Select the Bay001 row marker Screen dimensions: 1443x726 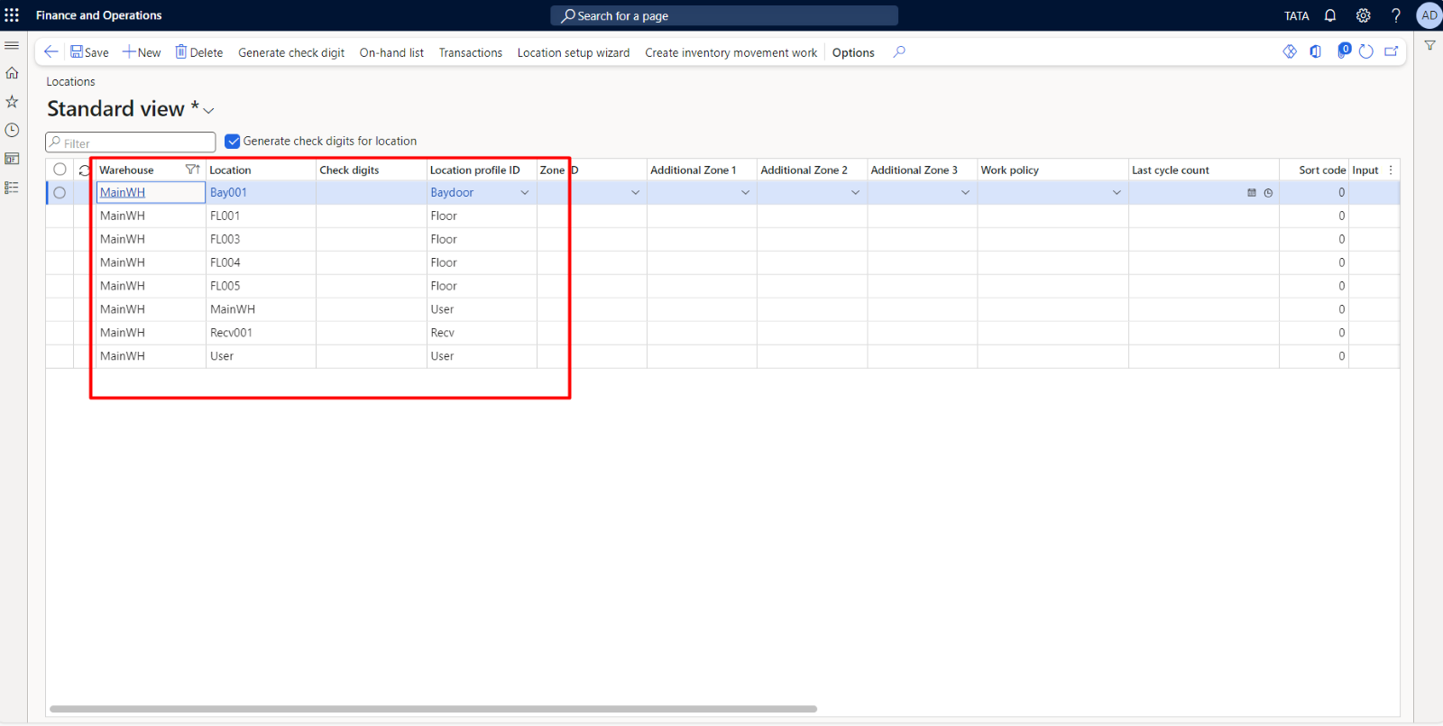click(x=60, y=193)
